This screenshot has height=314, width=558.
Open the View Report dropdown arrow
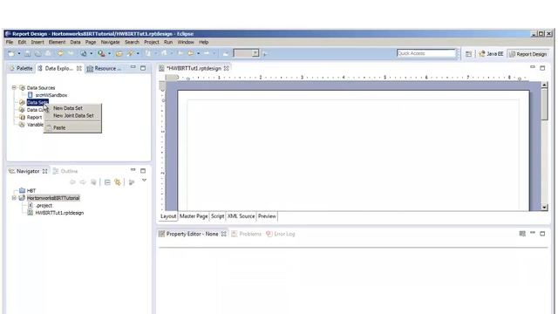[91, 54]
